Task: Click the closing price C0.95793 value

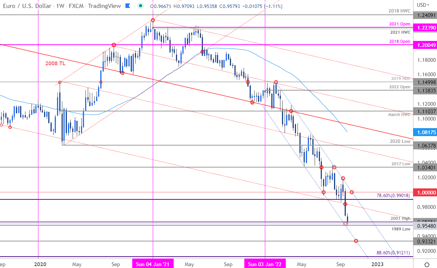Action: (x=230, y=6)
